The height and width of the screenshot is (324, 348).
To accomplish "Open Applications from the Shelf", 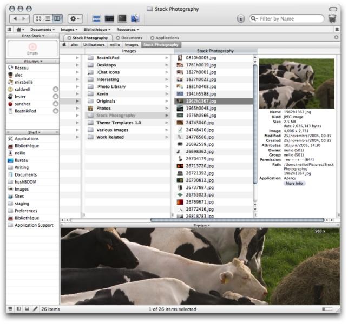I will coord(27,139).
